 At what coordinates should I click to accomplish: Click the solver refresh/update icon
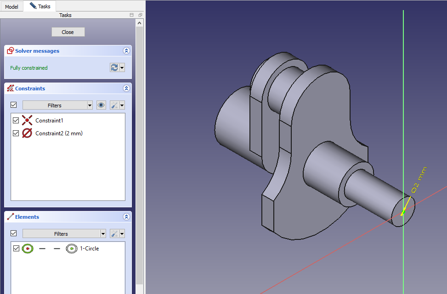tap(114, 68)
